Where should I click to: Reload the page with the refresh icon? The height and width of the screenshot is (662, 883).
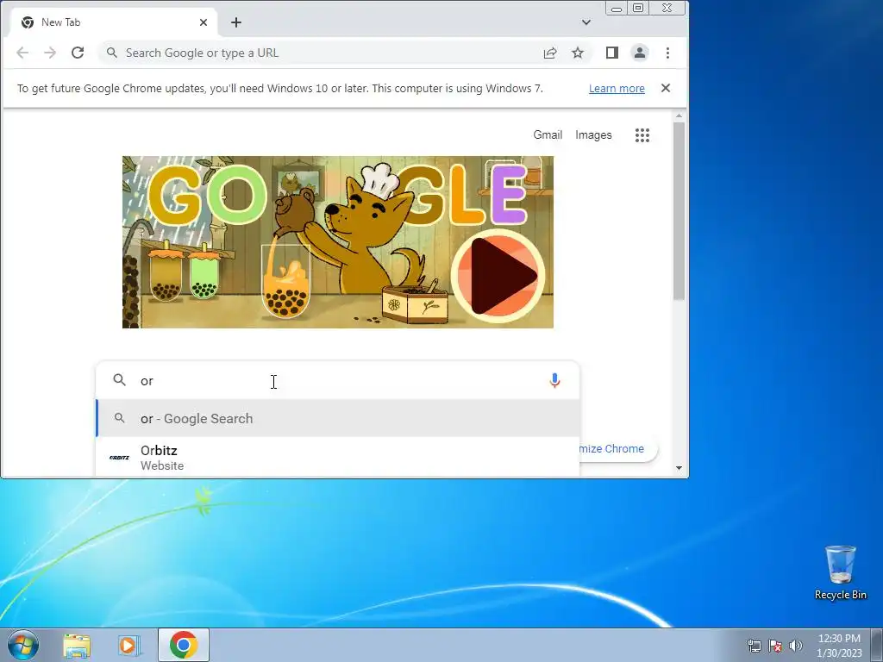(78, 53)
